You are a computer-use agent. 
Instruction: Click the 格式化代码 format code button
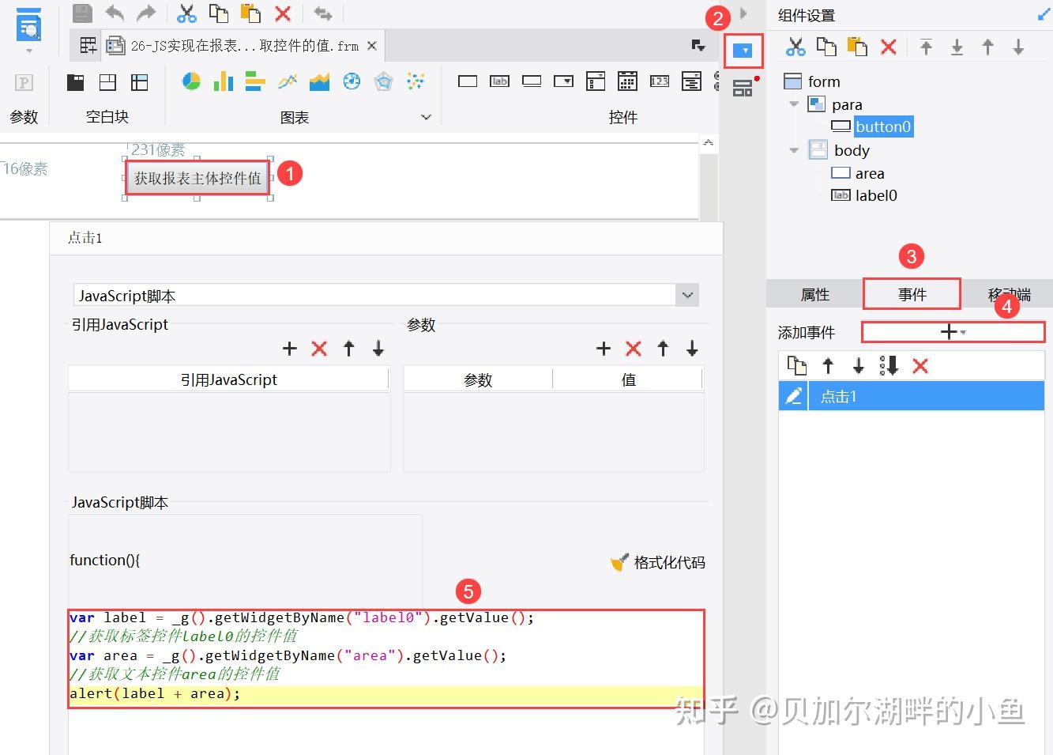656,562
